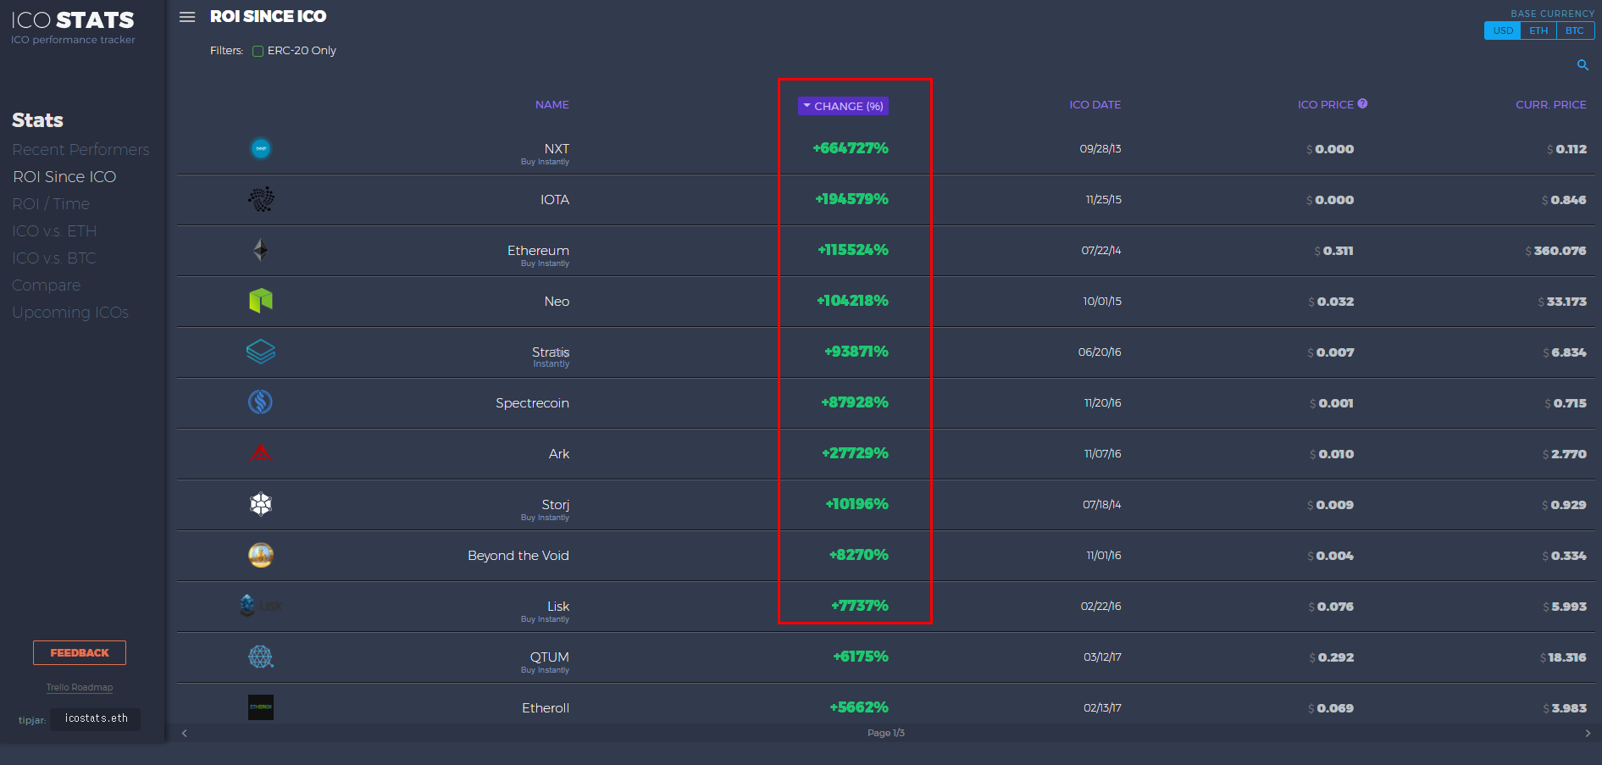This screenshot has height=765, width=1602.
Task: Open ICO v.s. ETH page
Action: pyautogui.click(x=54, y=231)
